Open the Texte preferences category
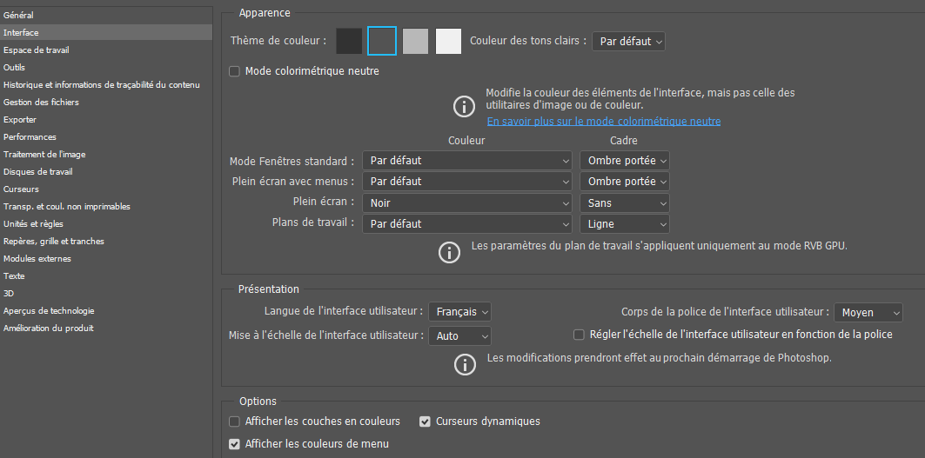925x458 pixels. point(106,275)
